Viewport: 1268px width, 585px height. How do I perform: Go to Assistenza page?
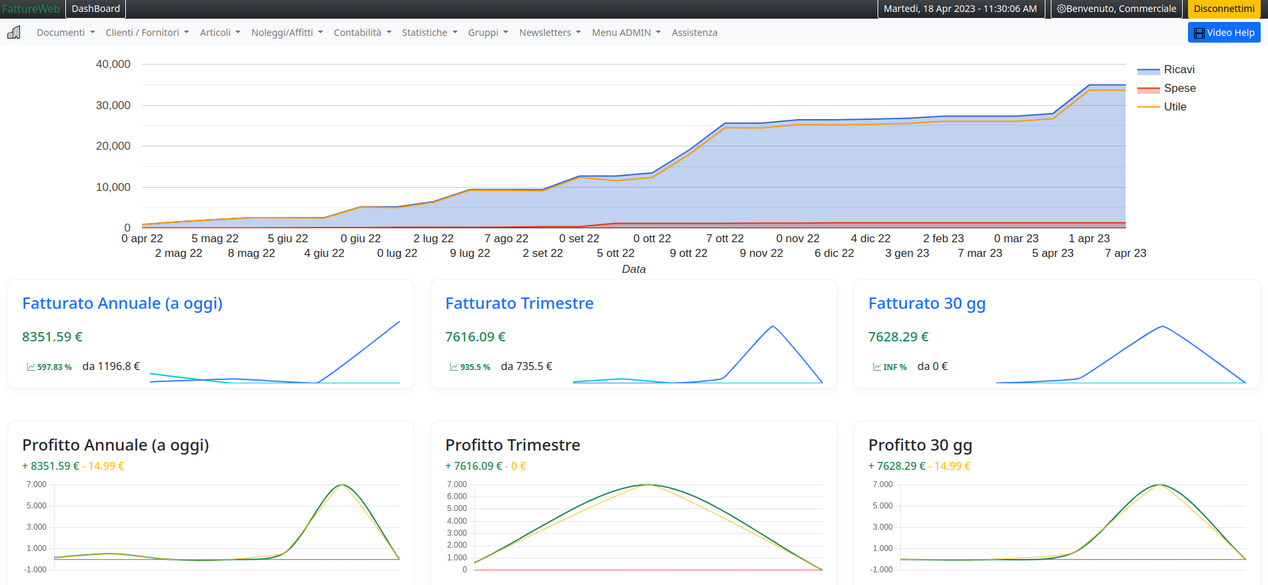tap(694, 33)
